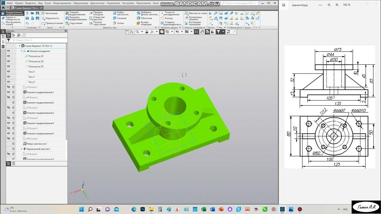Toggle eye for Плоскость ZY
Image resolution: width=381 pixels, height=214 pixels.
click(8, 66)
